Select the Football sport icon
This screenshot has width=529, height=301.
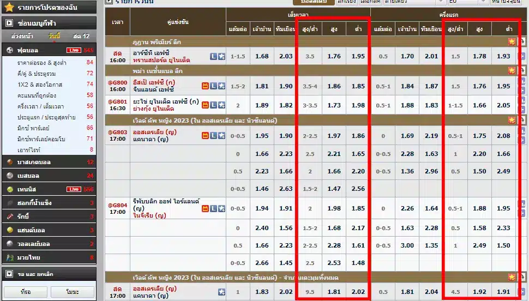(10, 50)
